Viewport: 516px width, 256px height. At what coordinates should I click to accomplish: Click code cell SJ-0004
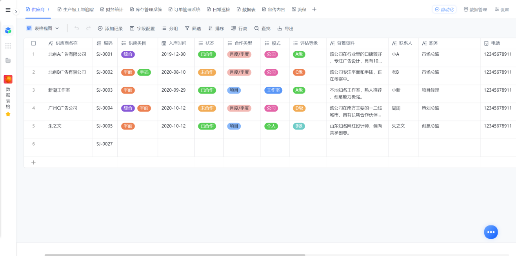105,112
